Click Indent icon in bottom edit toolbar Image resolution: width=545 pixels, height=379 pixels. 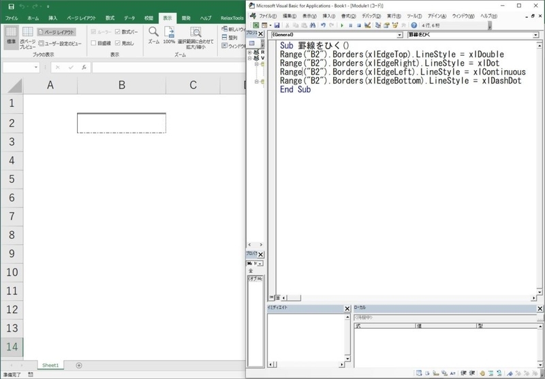463,374
